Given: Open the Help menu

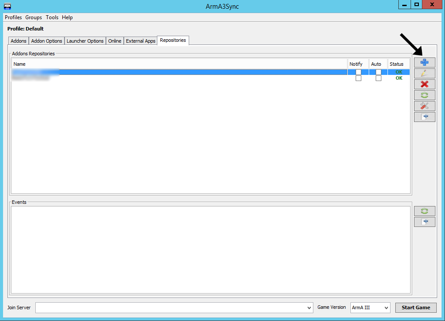Looking at the screenshot, I should (67, 17).
